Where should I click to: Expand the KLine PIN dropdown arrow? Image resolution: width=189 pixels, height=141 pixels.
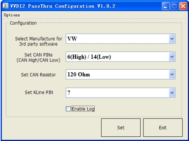click(x=172, y=93)
